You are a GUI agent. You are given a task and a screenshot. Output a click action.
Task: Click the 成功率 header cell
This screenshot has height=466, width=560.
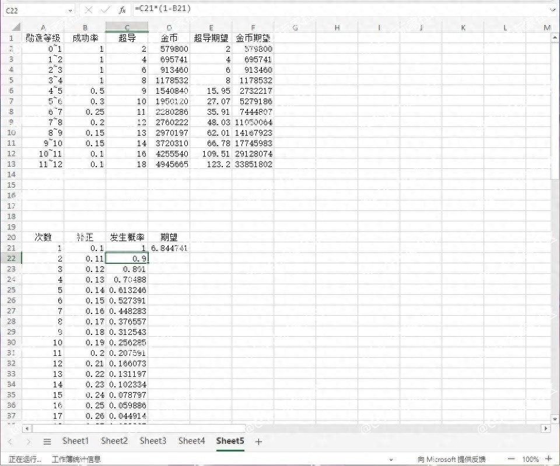pos(85,38)
